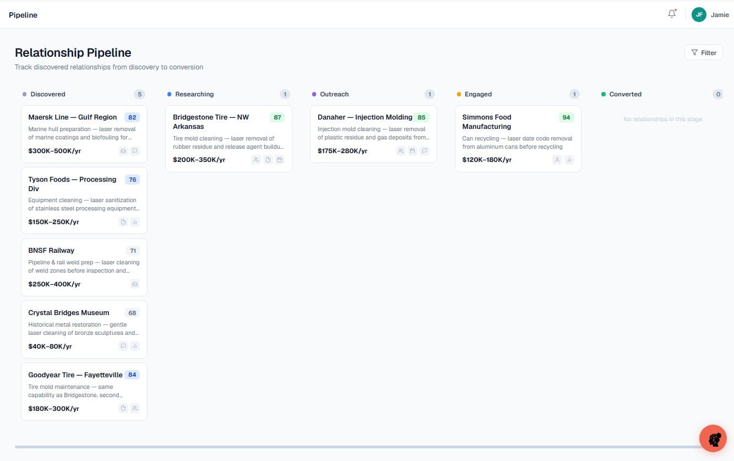Open the Tyson Foods — Processing Div title
The image size is (734, 461).
(x=72, y=184)
